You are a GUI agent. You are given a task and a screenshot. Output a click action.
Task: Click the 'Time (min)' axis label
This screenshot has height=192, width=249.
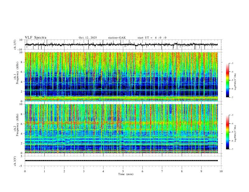tap(126, 174)
